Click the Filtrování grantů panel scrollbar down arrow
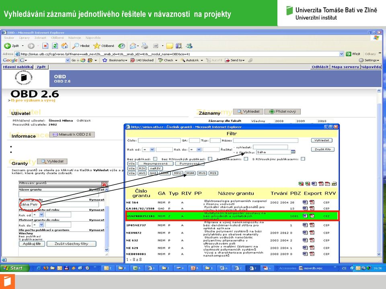This screenshot has height=289, width=386. click(x=107, y=250)
